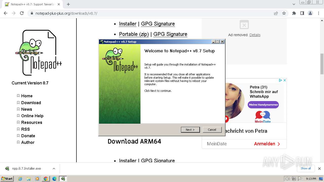Open a new tab with plus icon
324x182 pixels.
point(68,4)
